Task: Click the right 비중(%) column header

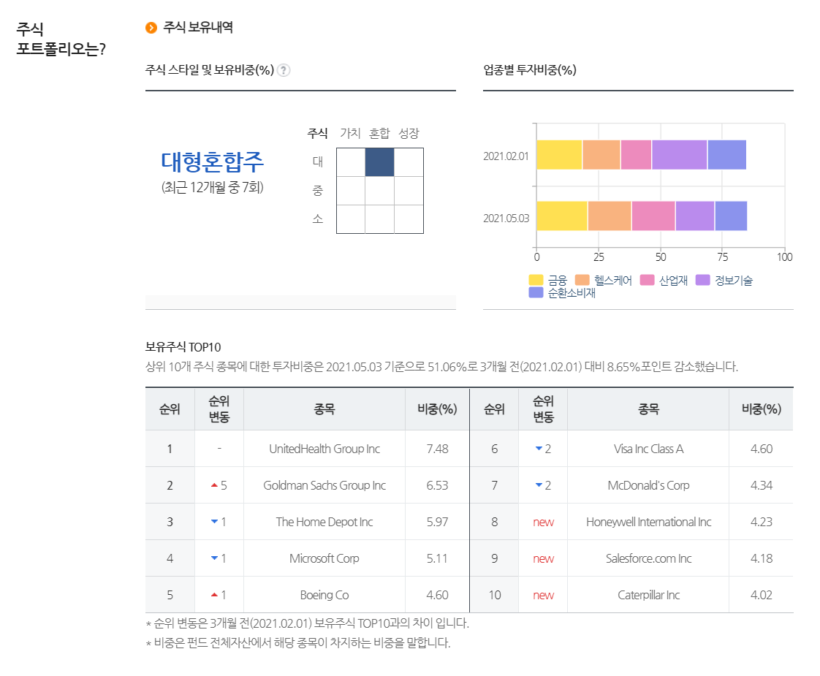Action: [762, 409]
